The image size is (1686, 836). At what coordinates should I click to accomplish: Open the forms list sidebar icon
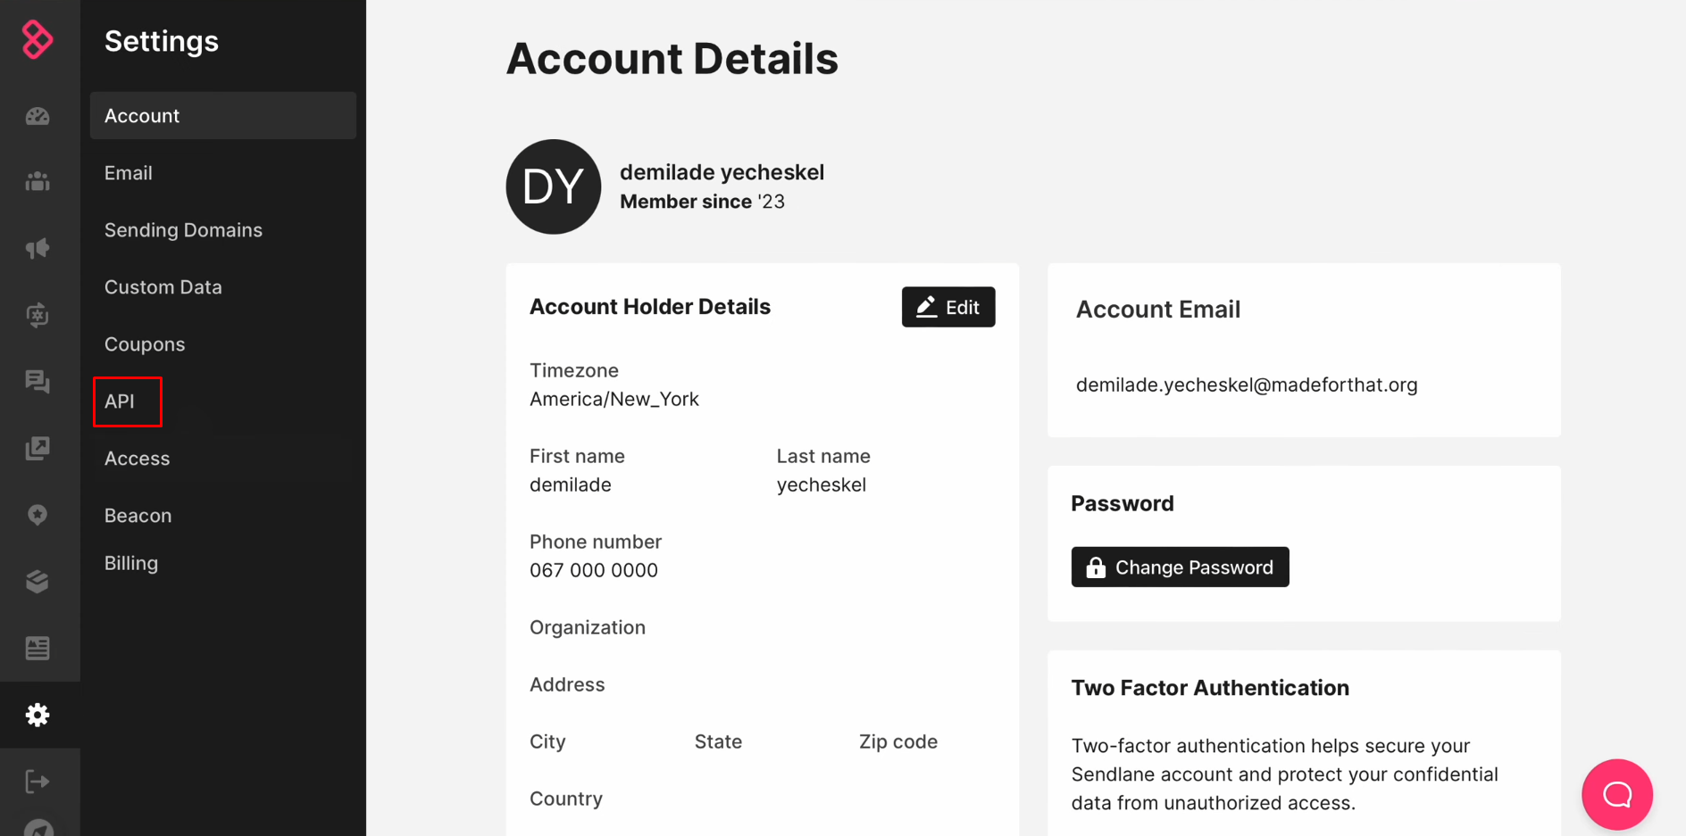click(x=38, y=648)
